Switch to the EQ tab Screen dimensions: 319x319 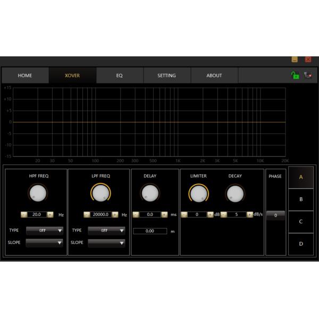120,75
